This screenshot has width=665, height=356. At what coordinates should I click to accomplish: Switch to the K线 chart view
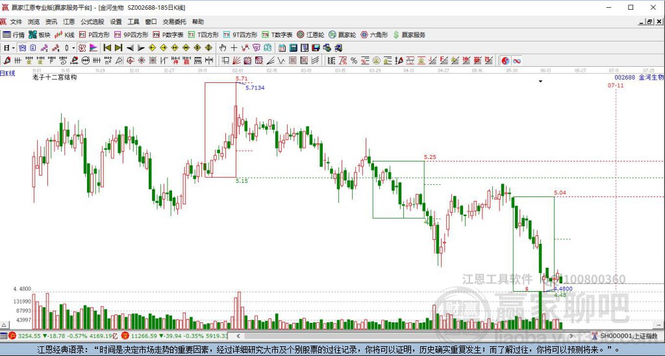[64, 35]
